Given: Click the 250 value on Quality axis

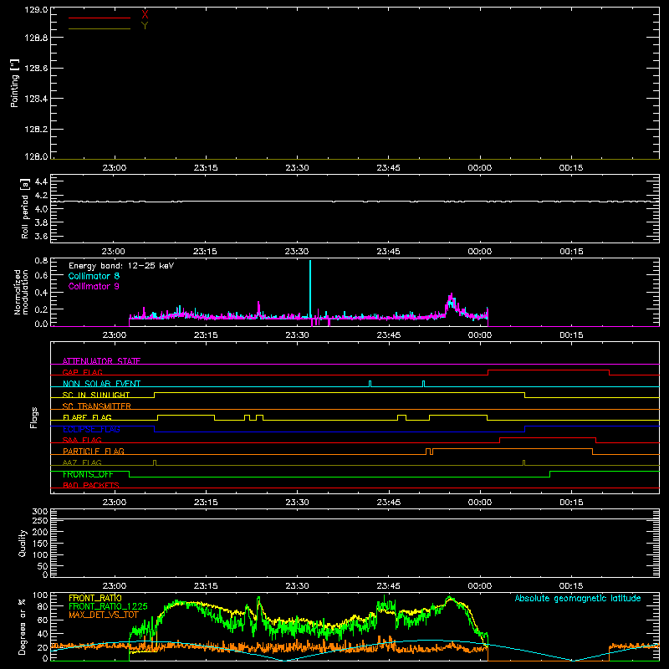Looking at the screenshot, I should pos(39,520).
